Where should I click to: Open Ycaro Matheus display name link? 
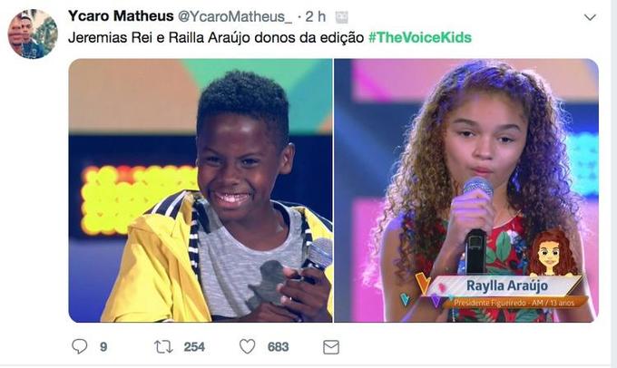[121, 16]
